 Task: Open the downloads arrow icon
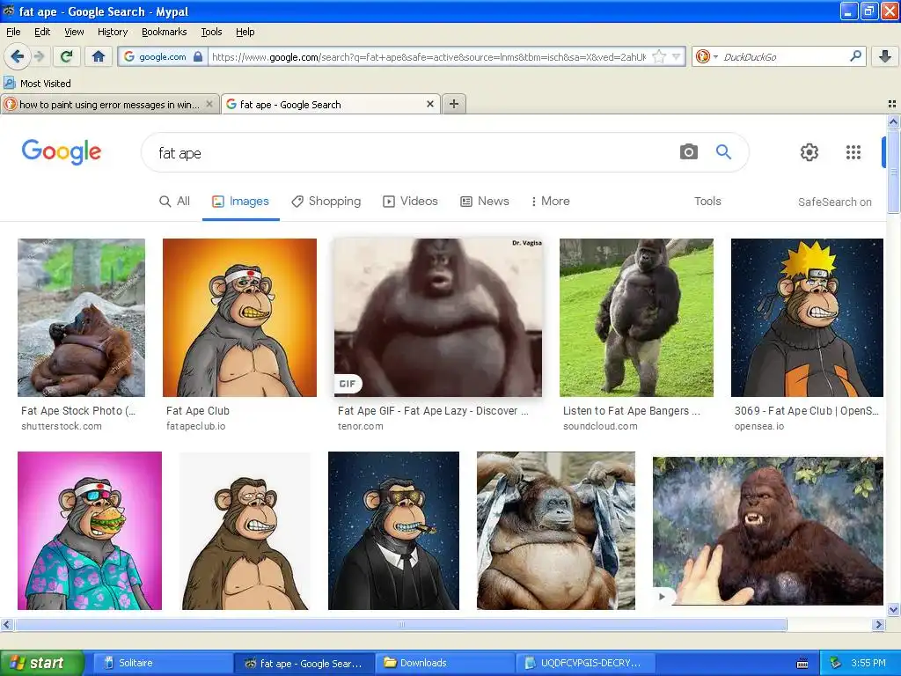point(885,56)
